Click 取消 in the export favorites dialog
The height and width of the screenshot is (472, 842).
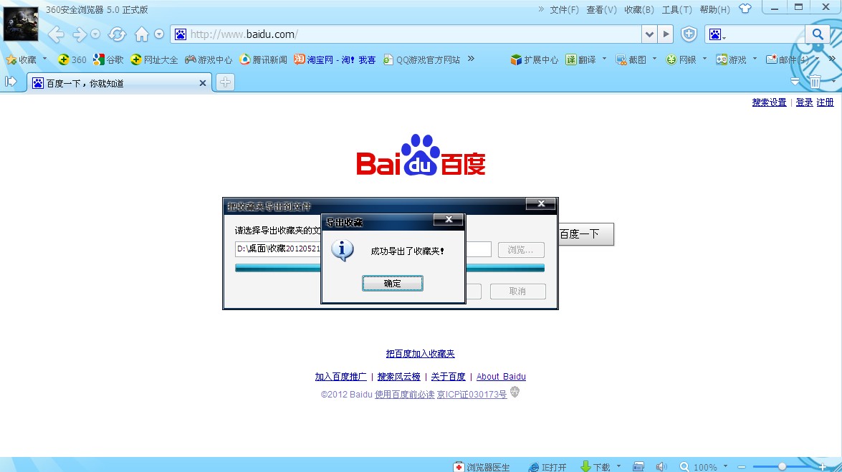[x=517, y=291]
